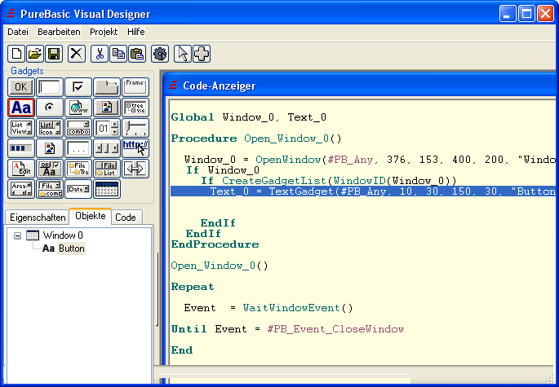Choose the tabbed panel gadget
Viewport: 559px width, 387px height.
pyautogui.click(x=107, y=87)
